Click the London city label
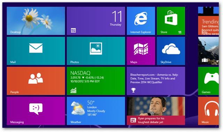This screenshot has height=132, width=223. (x=92, y=107)
